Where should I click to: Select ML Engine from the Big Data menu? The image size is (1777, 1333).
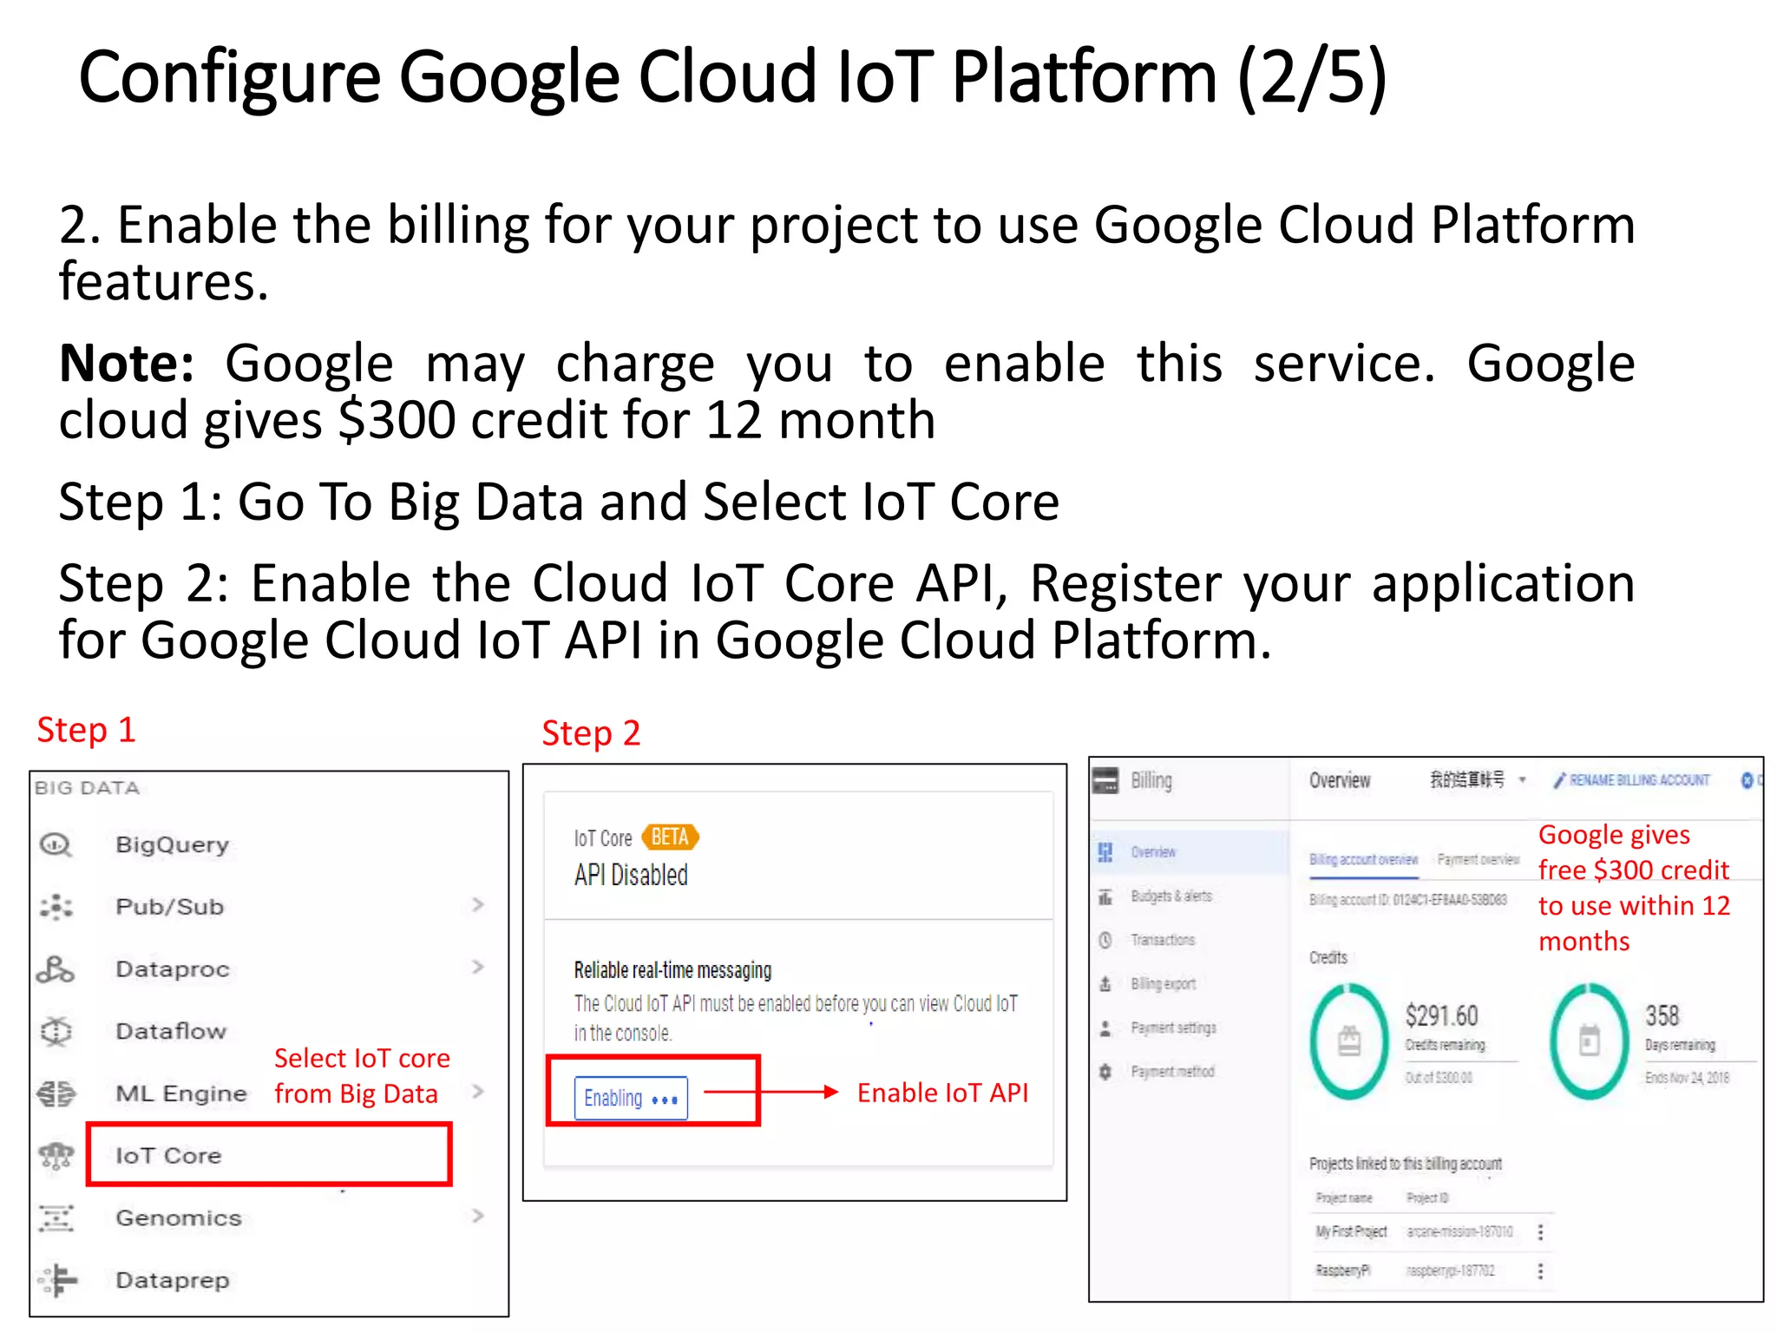(181, 1093)
